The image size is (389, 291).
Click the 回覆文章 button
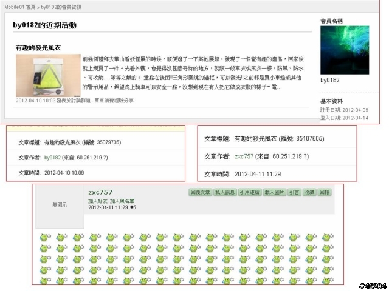[x=200, y=192]
